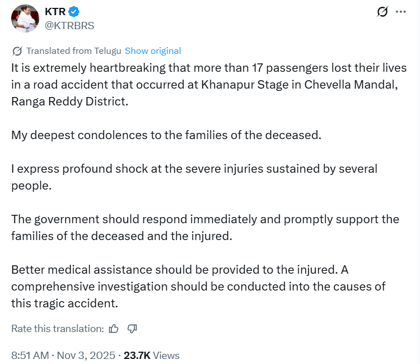Open Grok actions icon at top right
The height and width of the screenshot is (364, 420).
[383, 12]
